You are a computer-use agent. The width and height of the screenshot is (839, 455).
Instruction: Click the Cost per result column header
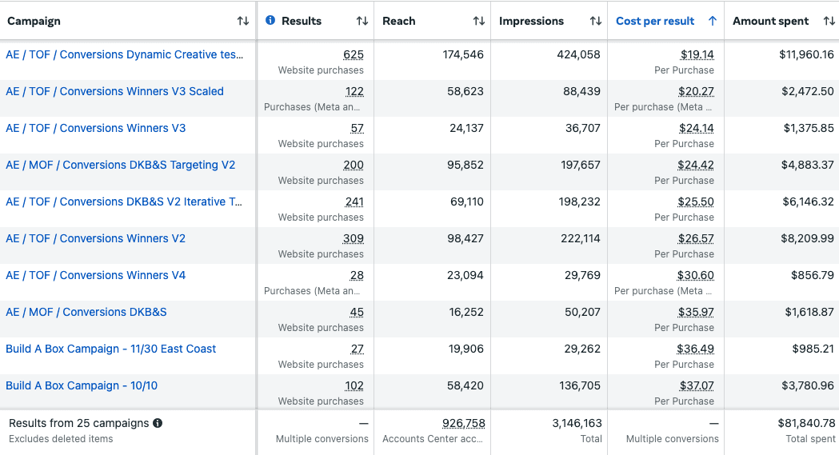655,21
